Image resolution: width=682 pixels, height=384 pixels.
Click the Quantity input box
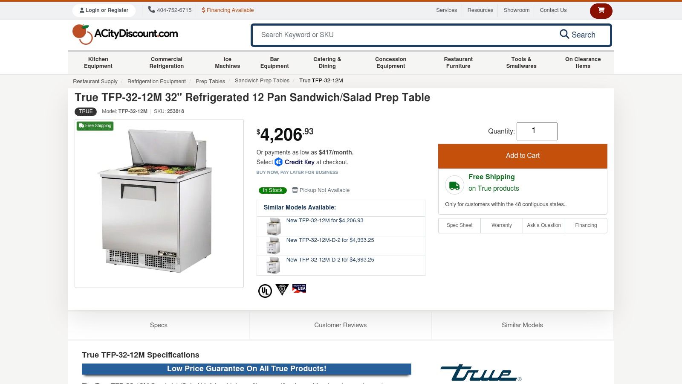[537, 131]
